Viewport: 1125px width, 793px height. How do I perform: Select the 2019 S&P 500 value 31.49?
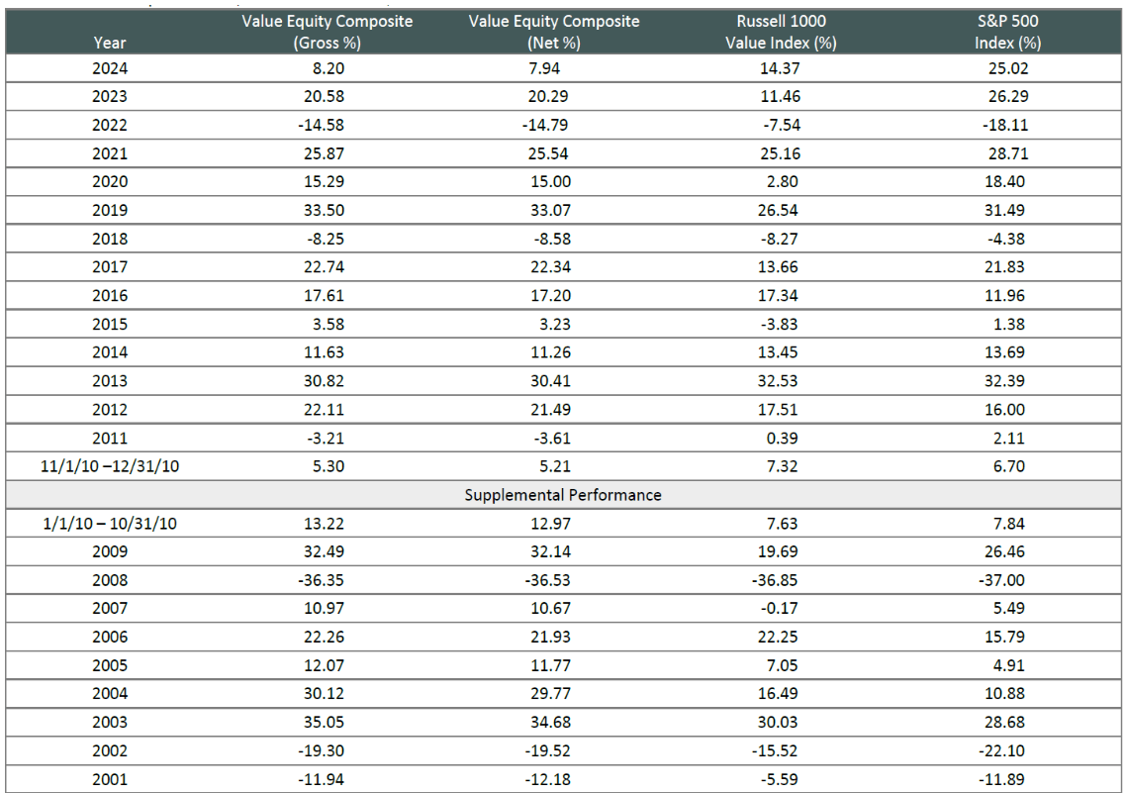1005,211
